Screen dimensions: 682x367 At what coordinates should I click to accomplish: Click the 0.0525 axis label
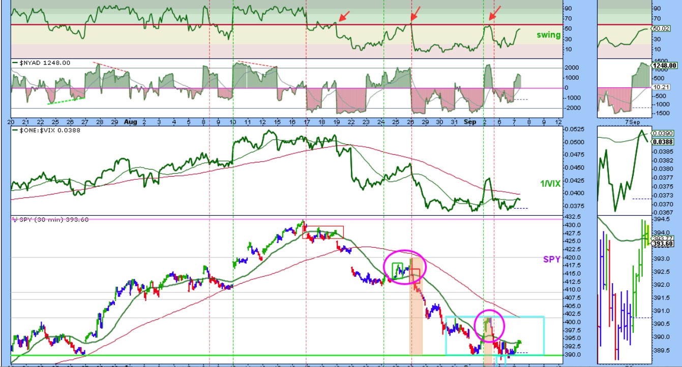575,129
